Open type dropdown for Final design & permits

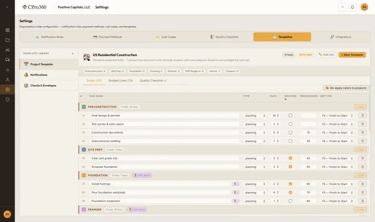point(255,115)
